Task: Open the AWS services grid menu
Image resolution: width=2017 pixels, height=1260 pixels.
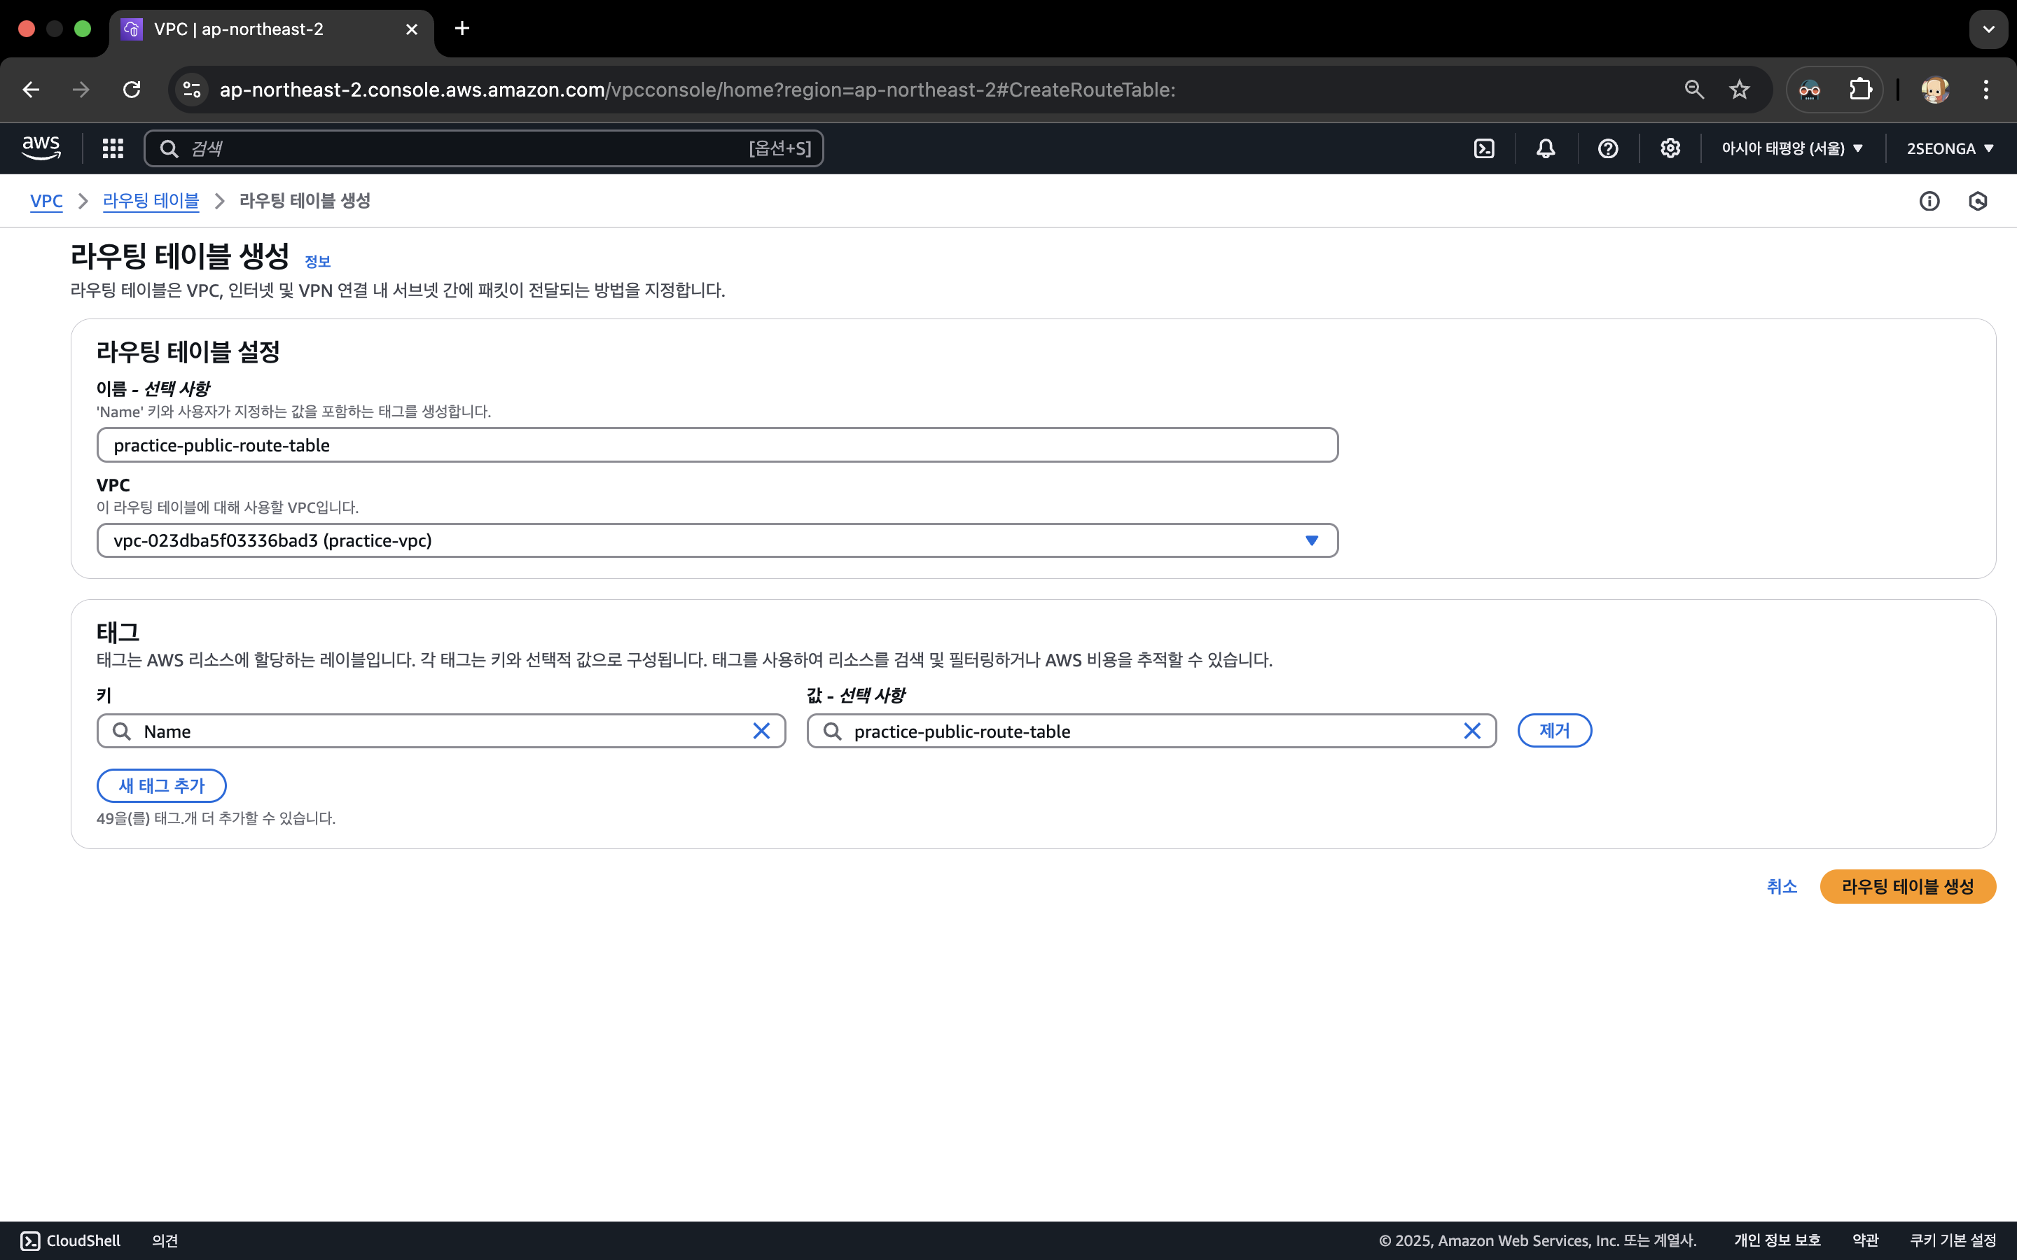Action: (x=113, y=148)
